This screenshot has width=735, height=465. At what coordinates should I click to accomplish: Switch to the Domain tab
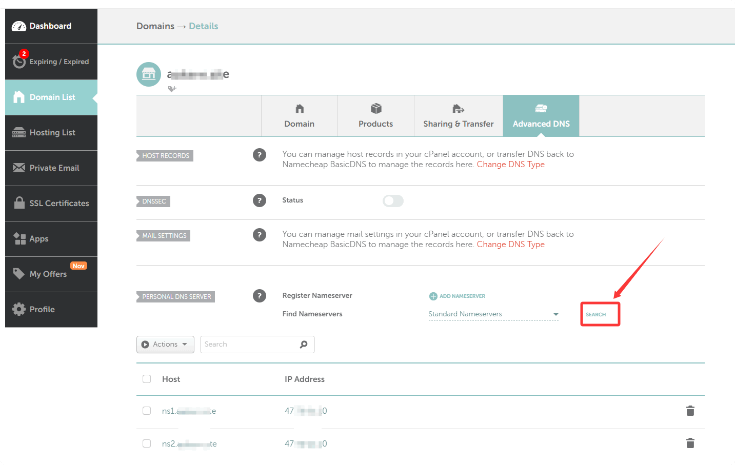(300, 116)
